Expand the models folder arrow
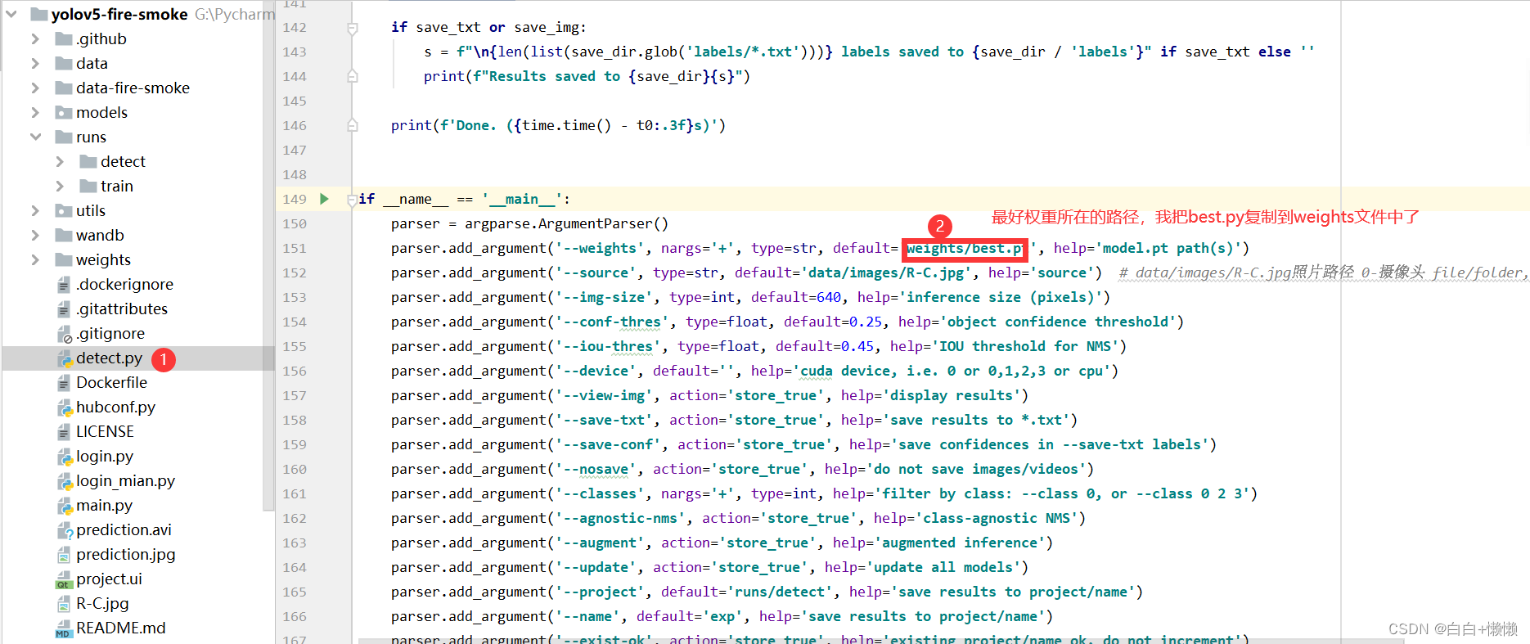The height and width of the screenshot is (644, 1530). coord(35,112)
